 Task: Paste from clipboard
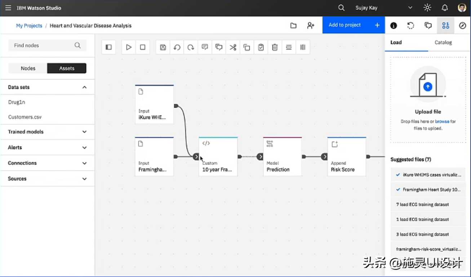261,47
